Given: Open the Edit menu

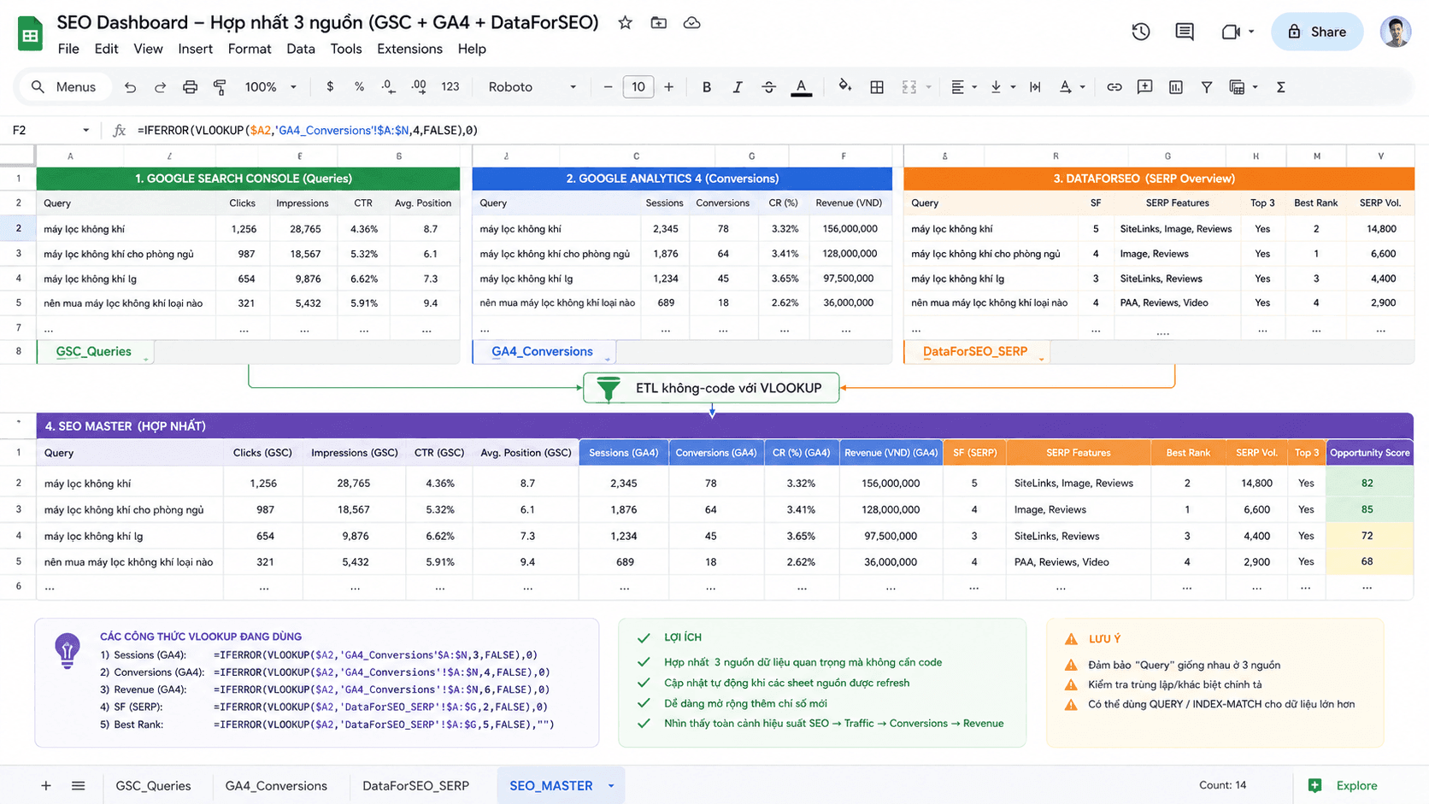Looking at the screenshot, I should click(x=106, y=49).
